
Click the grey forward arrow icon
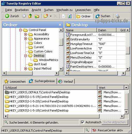click(24, 16)
